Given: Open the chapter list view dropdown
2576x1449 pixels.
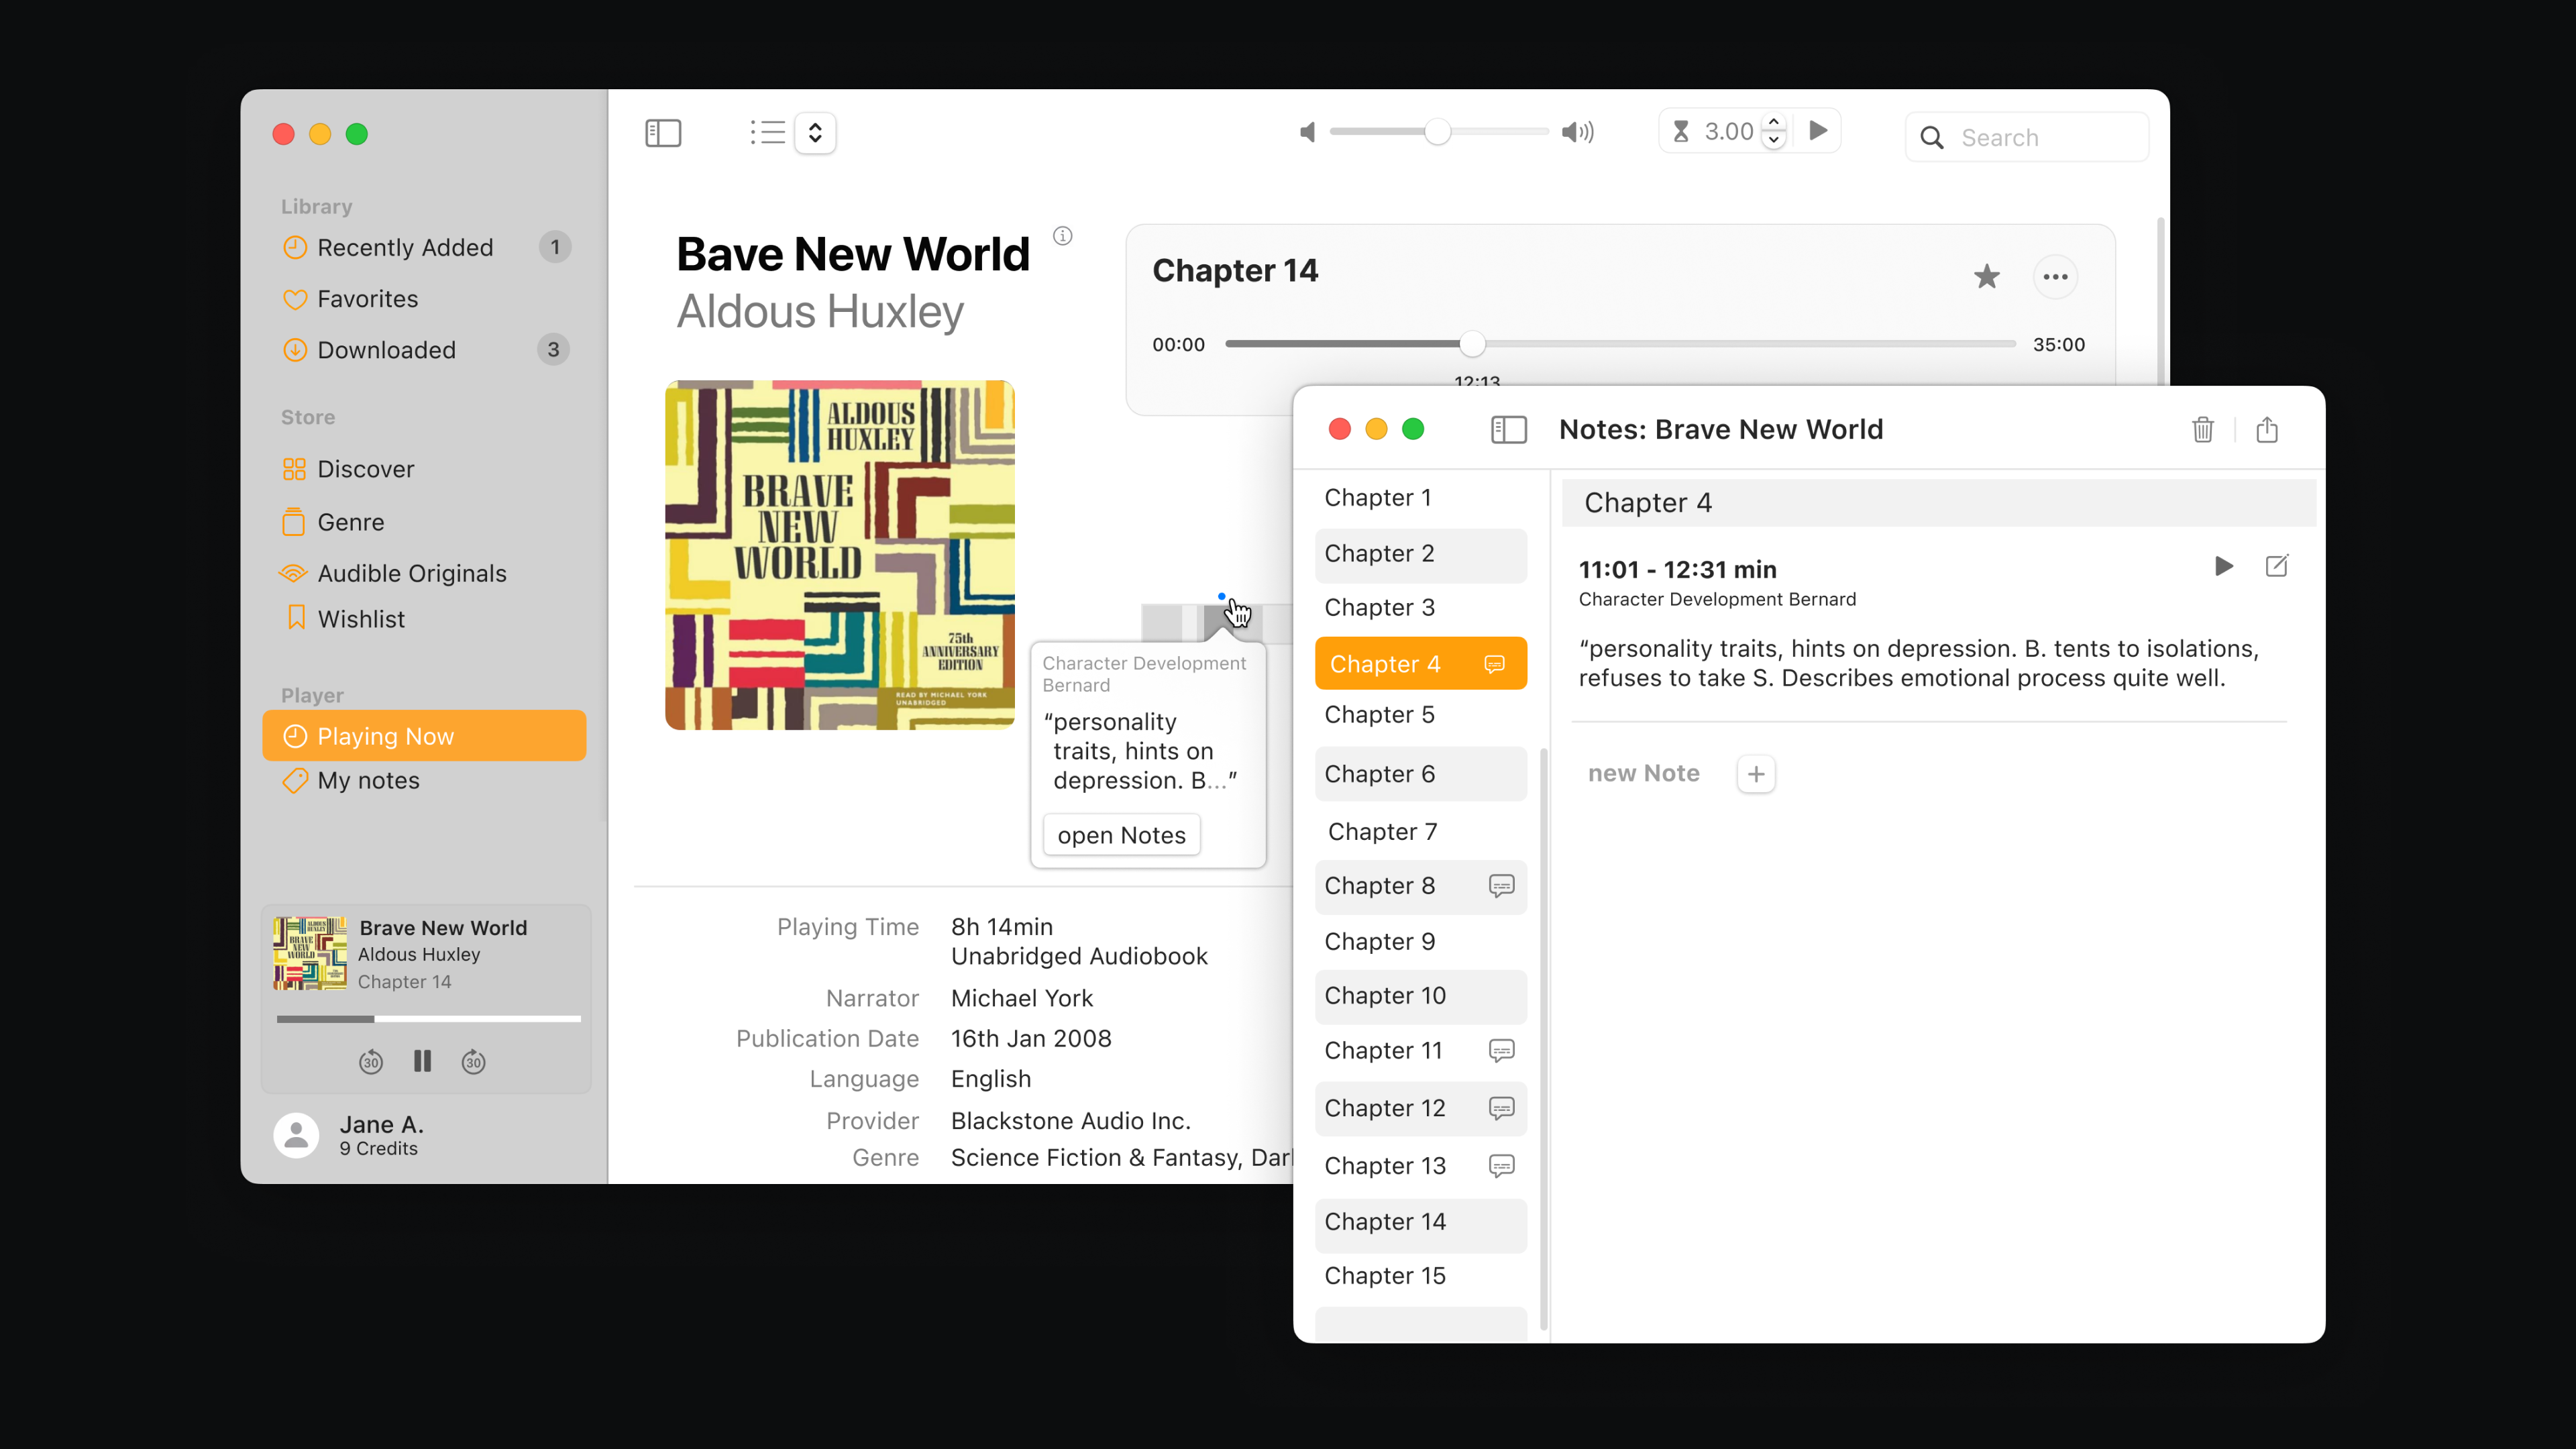Looking at the screenshot, I should pyautogui.click(x=815, y=133).
